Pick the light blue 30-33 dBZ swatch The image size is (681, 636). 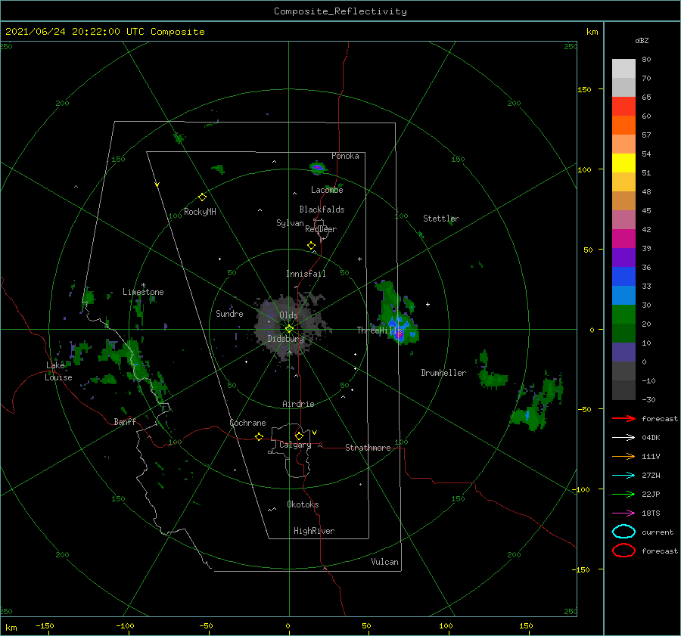[623, 295]
